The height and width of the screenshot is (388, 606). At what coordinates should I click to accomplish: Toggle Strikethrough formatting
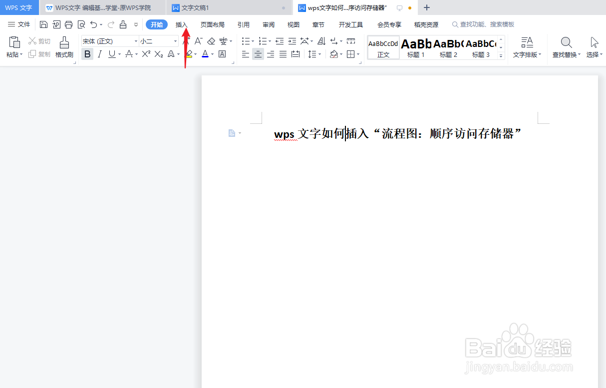click(x=129, y=54)
